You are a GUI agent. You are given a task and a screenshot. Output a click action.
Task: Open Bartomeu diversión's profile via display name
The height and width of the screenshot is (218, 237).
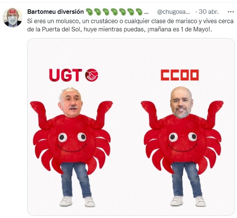[x=56, y=12]
